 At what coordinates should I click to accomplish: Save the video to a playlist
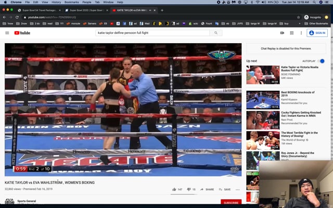point(225,189)
